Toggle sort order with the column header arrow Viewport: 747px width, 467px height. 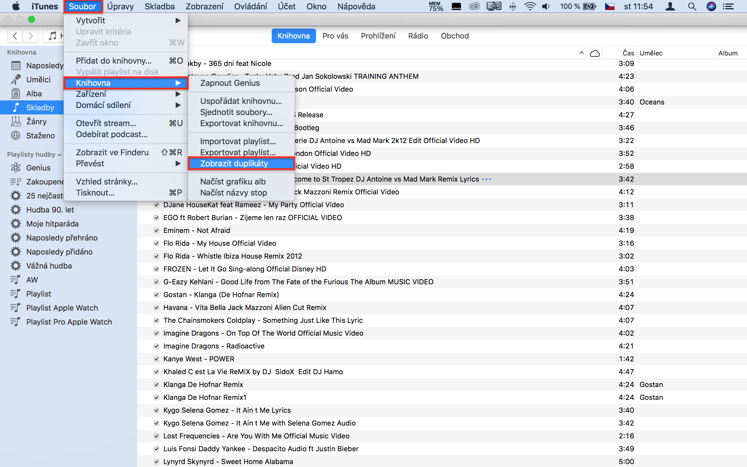[581, 53]
